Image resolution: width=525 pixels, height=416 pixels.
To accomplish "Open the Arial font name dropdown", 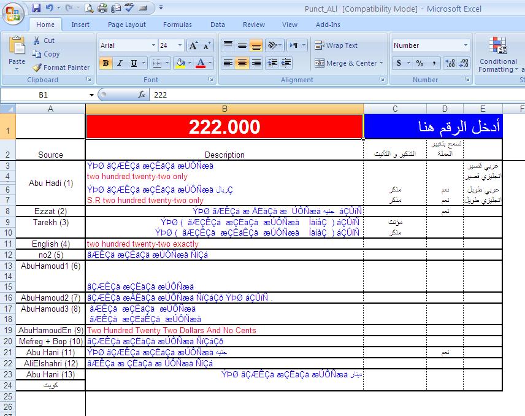I will point(153,45).
